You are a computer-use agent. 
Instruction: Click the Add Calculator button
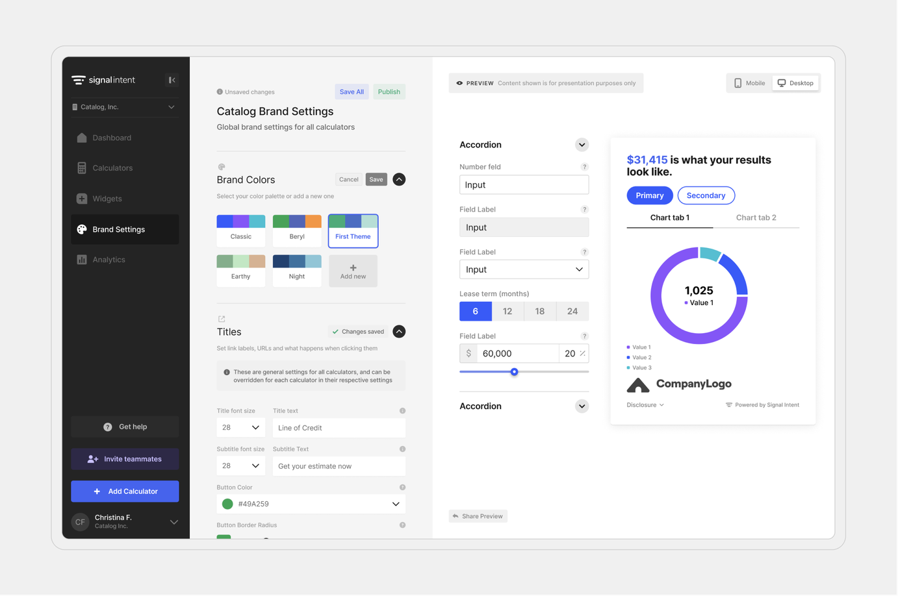[x=125, y=491]
